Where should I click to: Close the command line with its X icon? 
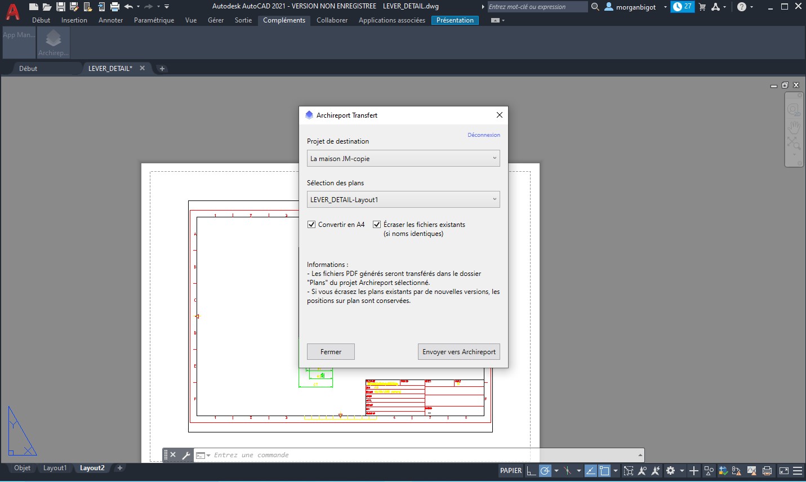pos(173,455)
